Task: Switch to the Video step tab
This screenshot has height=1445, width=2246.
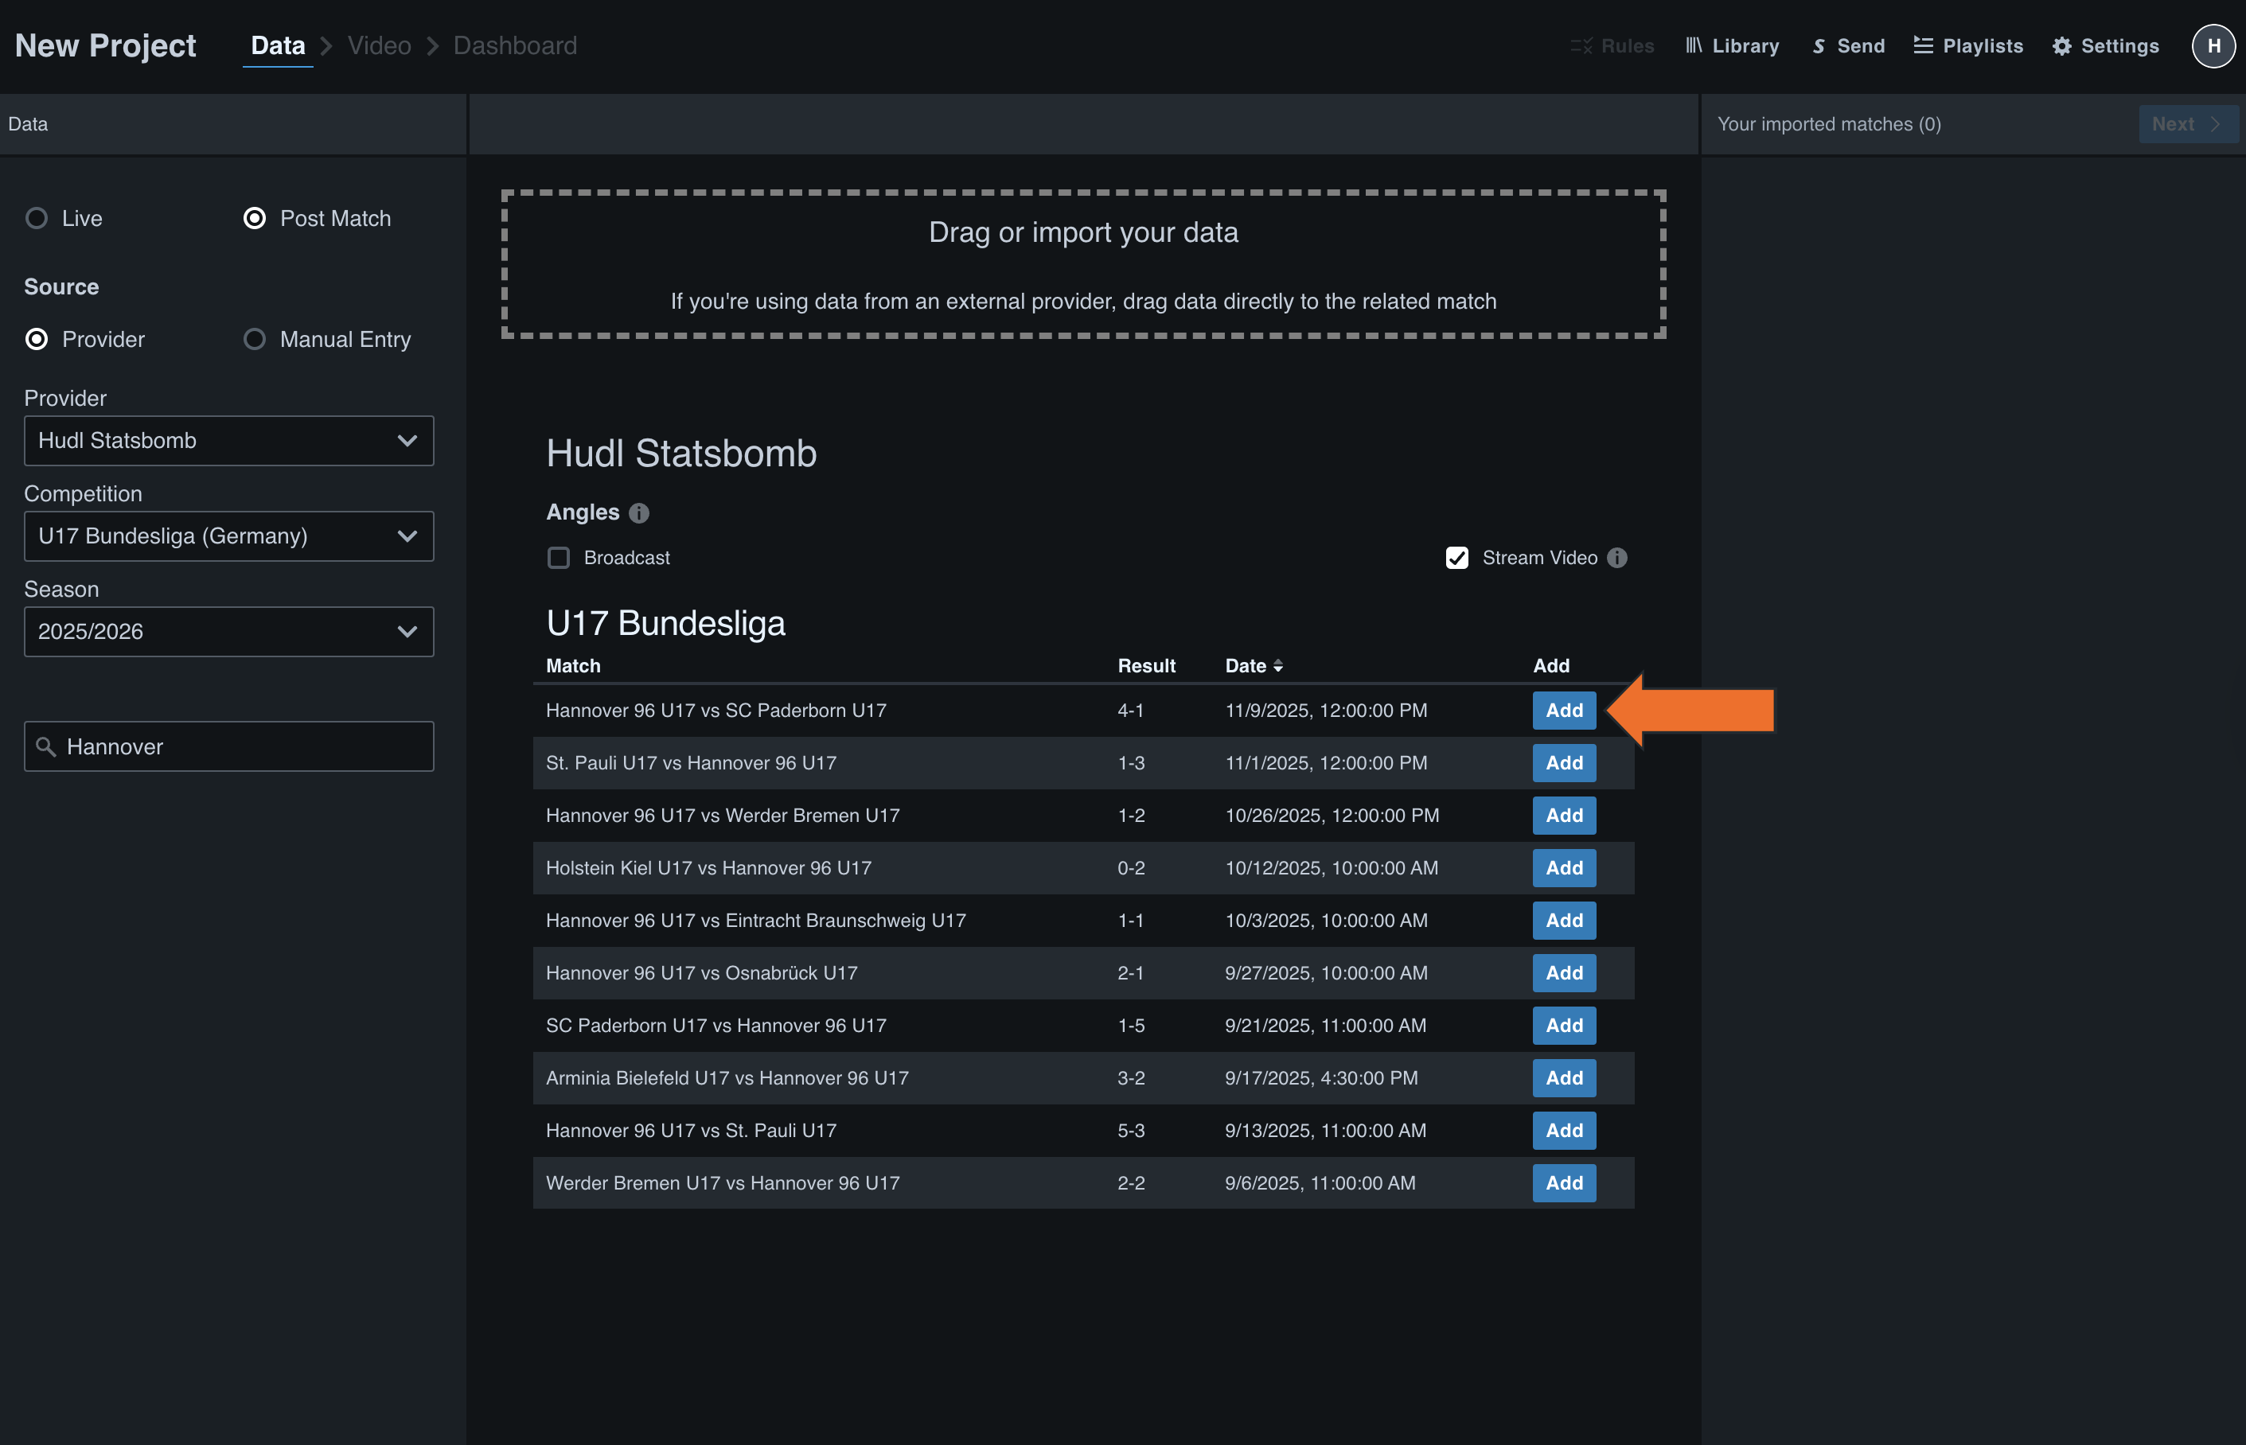Action: 379,46
